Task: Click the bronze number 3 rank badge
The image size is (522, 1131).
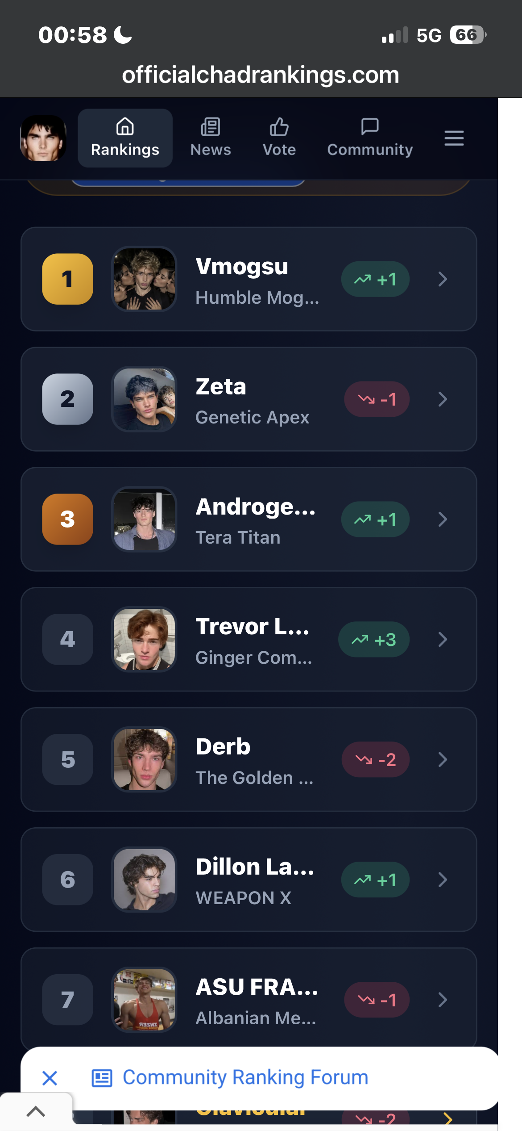Action: (68, 519)
